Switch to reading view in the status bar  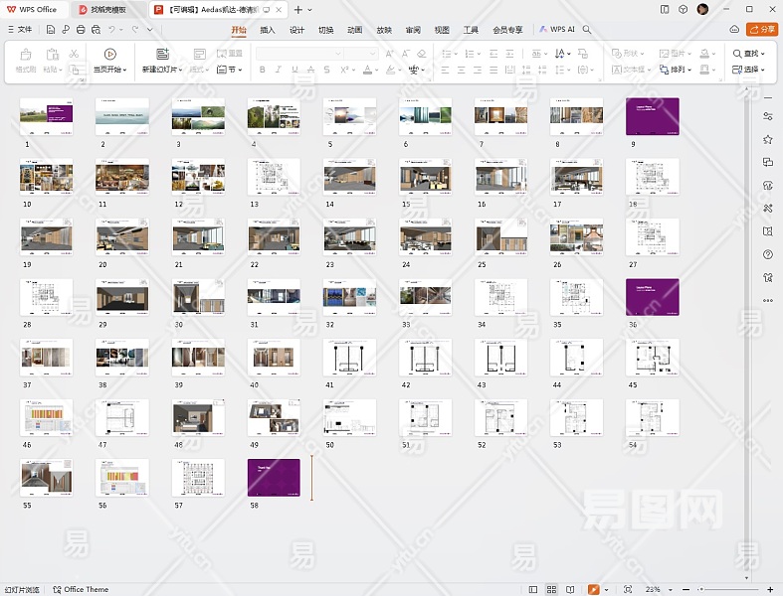point(571,589)
